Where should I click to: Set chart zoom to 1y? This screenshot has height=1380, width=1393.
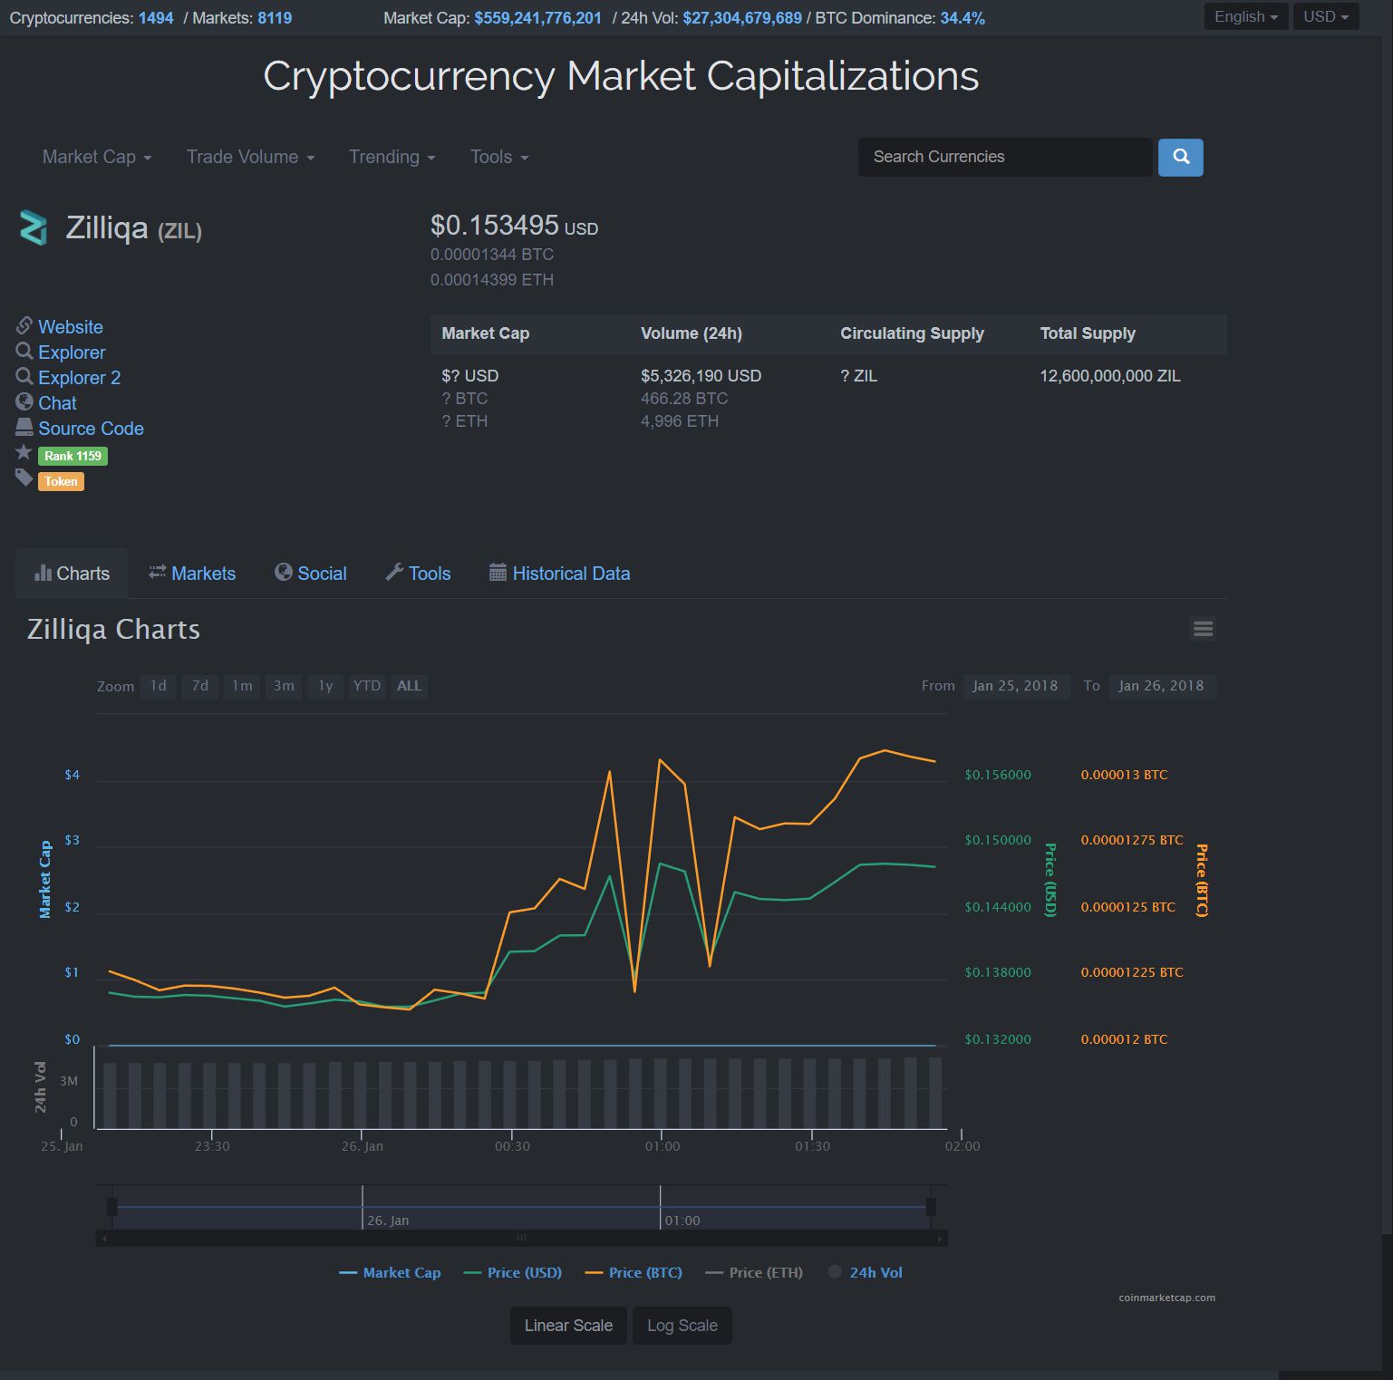(x=325, y=686)
